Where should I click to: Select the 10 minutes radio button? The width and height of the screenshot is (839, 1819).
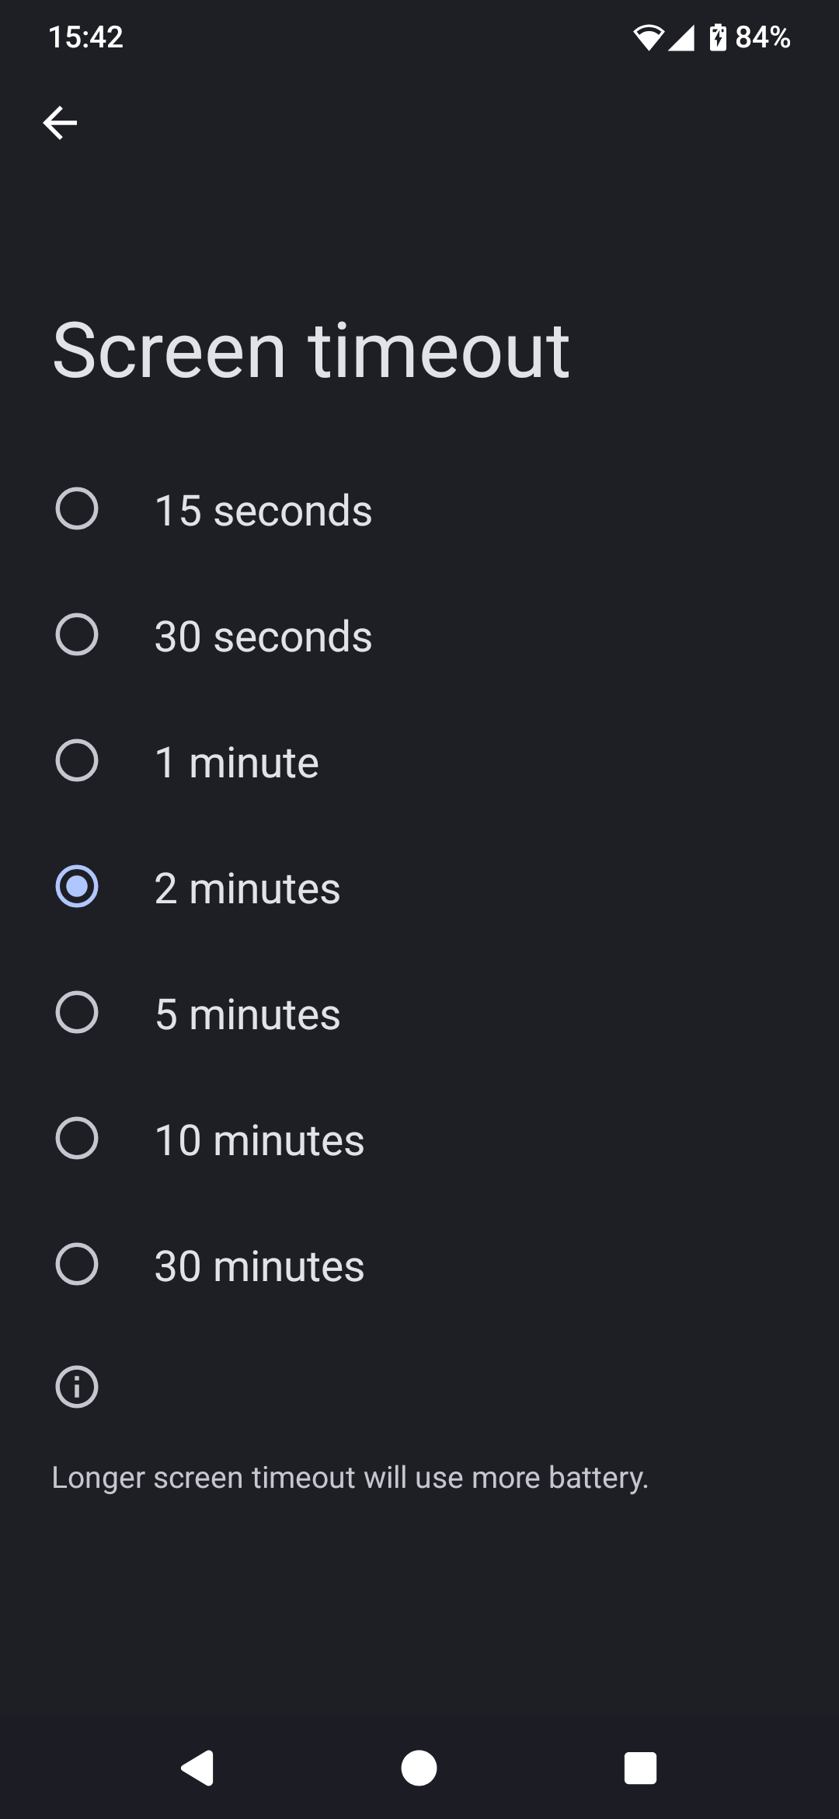pos(77,1139)
